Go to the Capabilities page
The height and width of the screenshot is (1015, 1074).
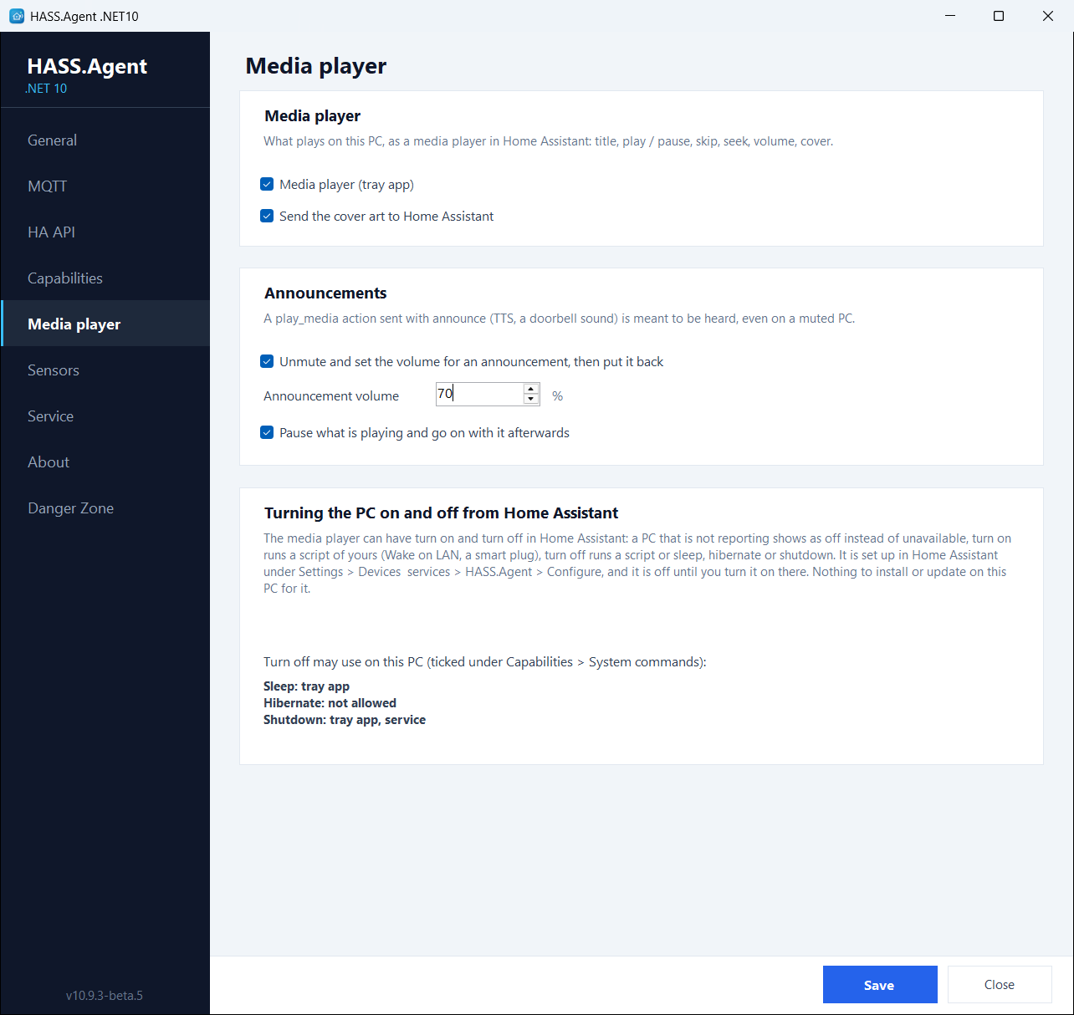click(105, 278)
